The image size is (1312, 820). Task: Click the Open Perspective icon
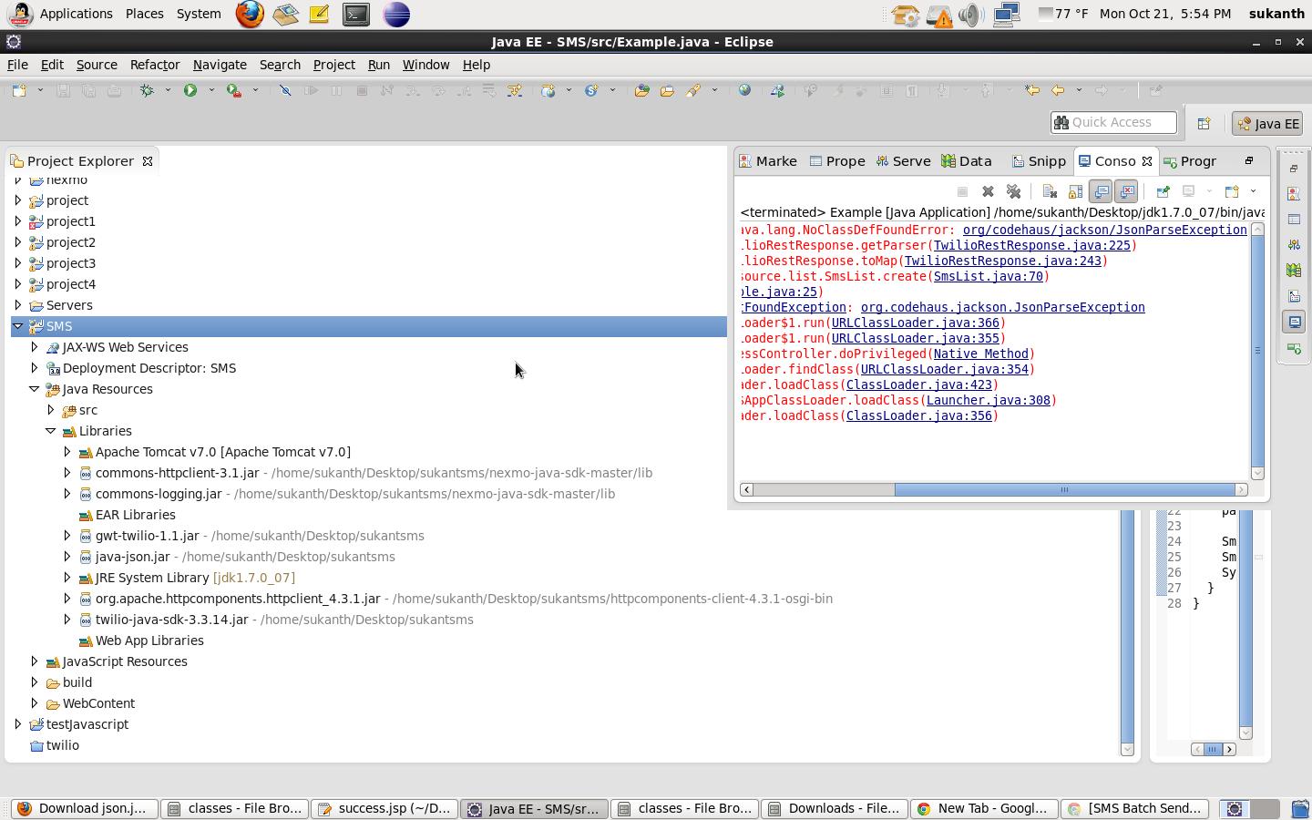pyautogui.click(x=1204, y=123)
